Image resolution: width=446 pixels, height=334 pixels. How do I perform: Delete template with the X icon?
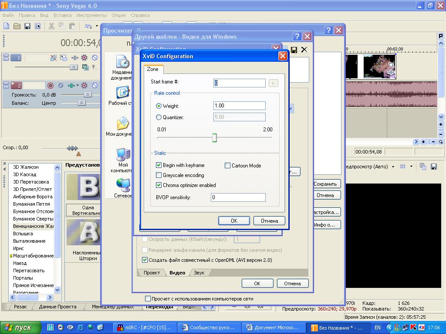point(304,50)
